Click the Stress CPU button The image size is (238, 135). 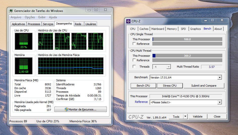coord(170,86)
